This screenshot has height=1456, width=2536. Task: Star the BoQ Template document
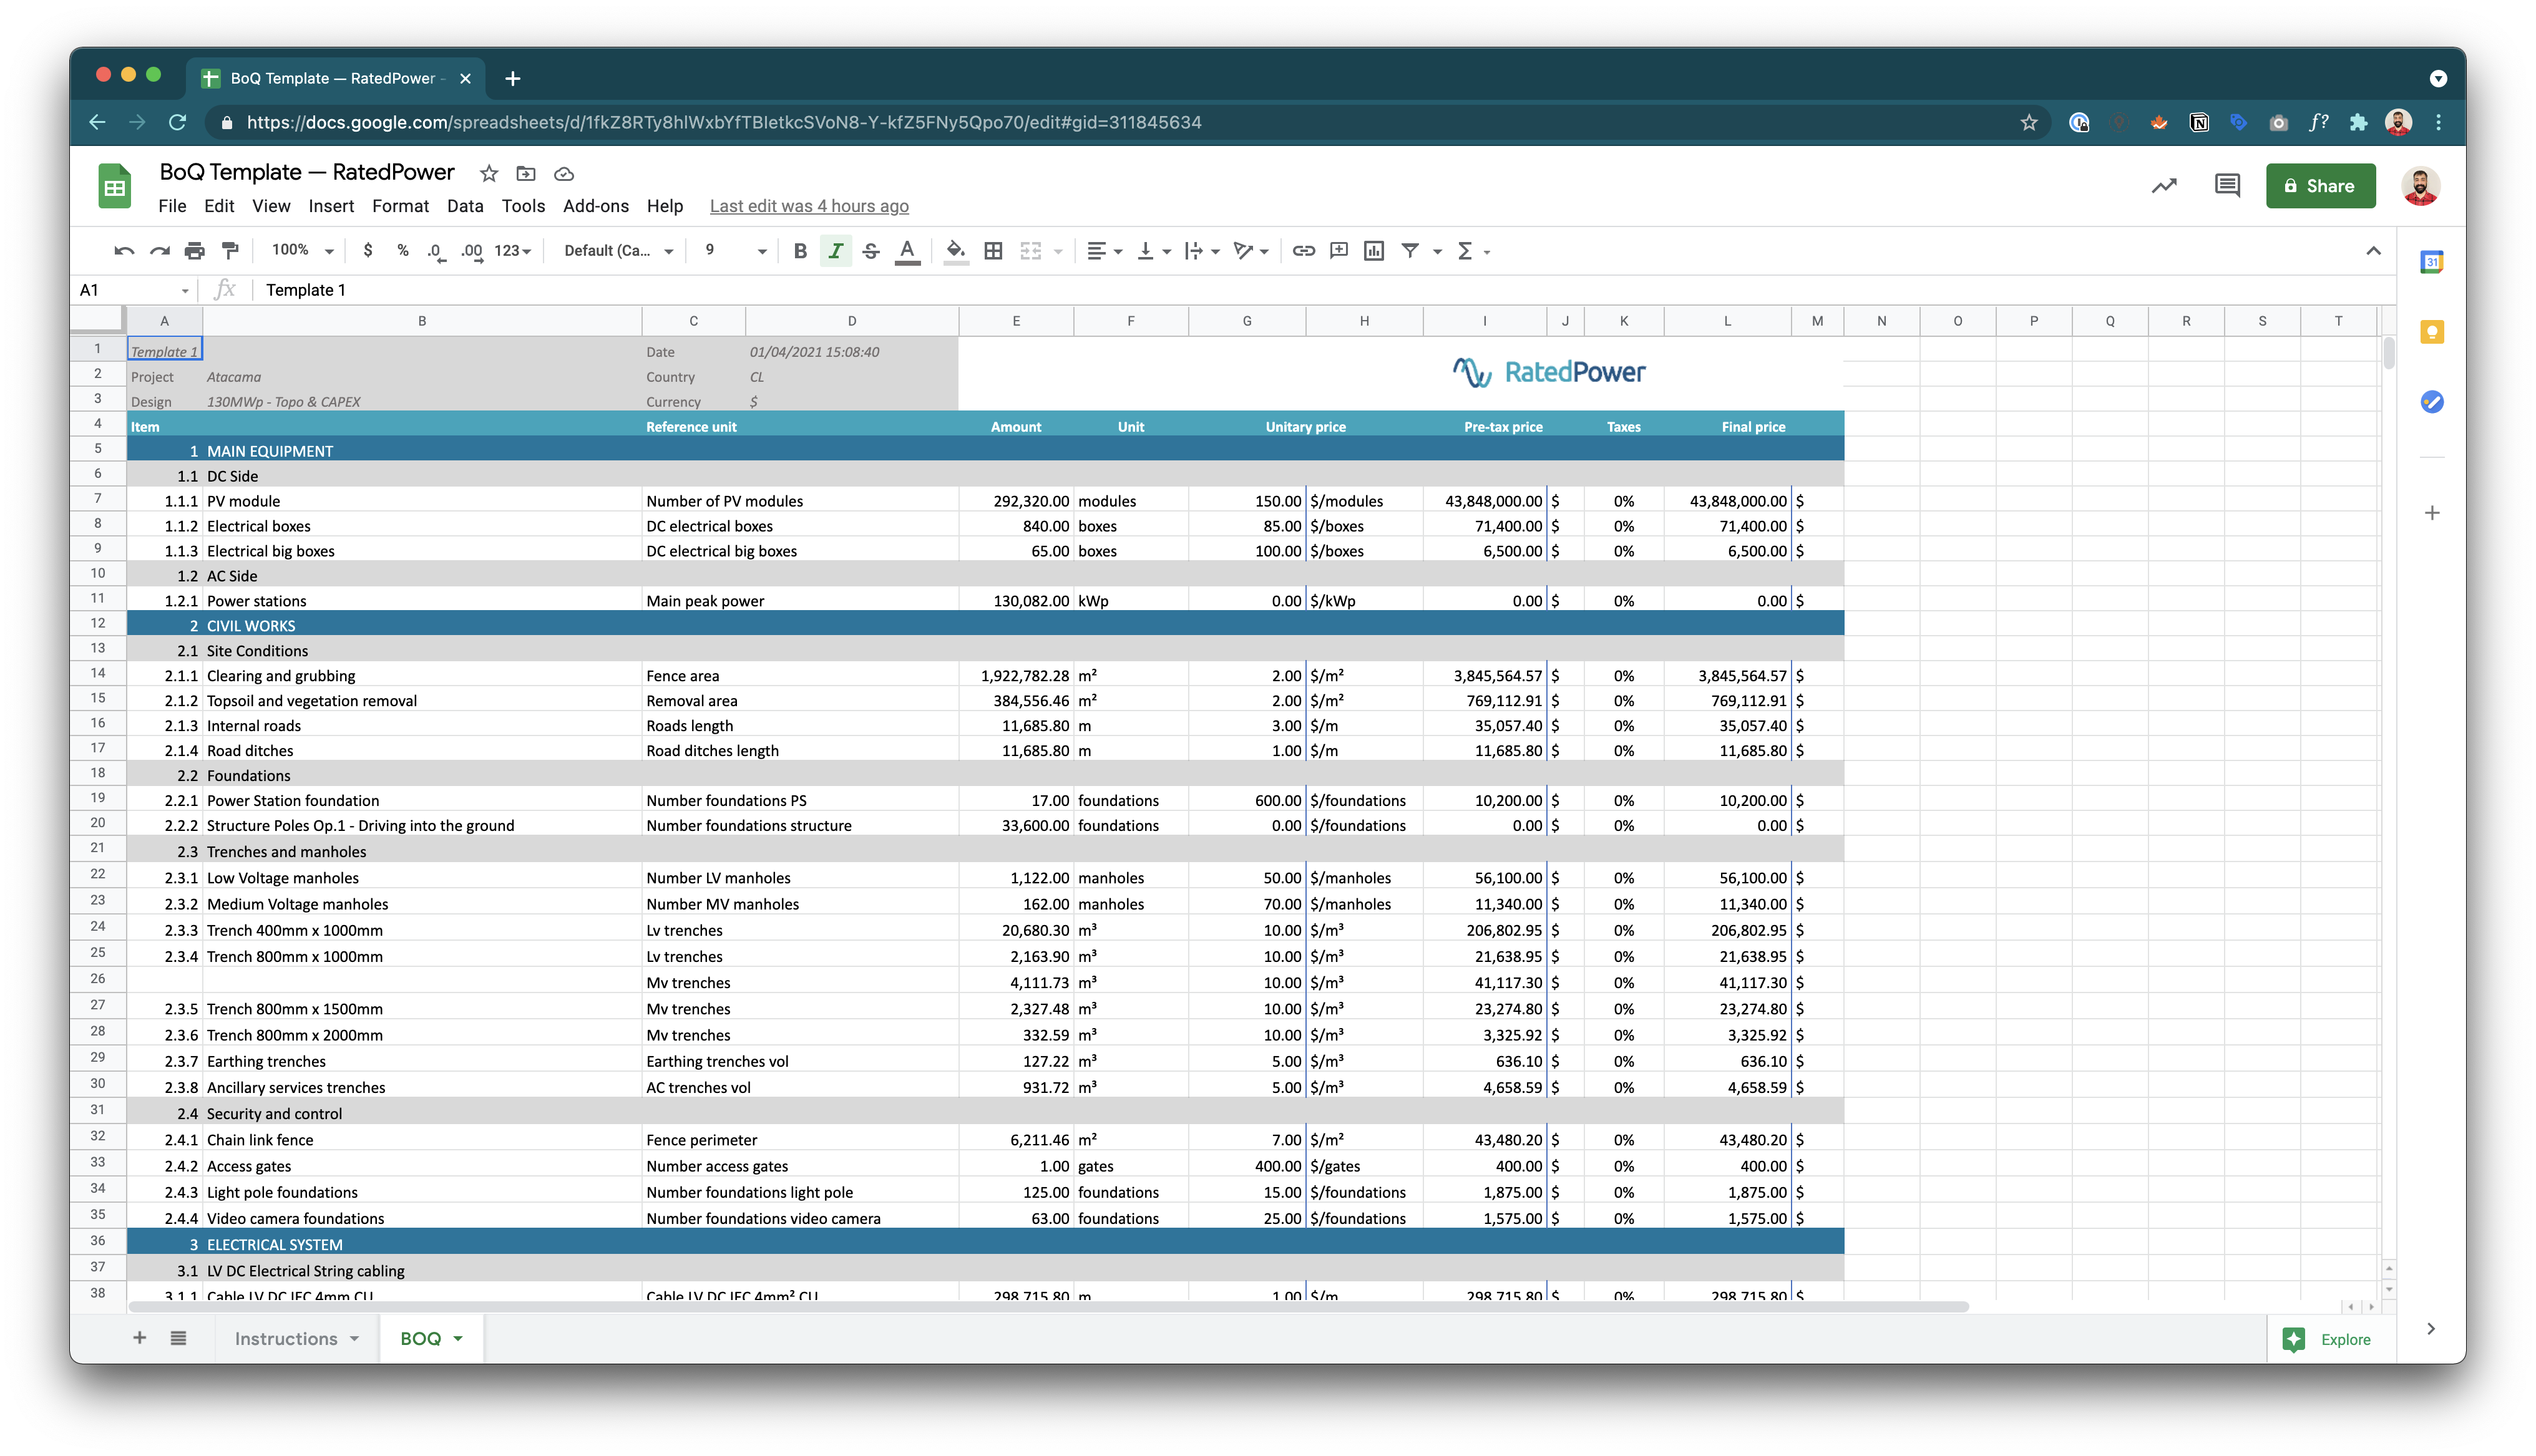point(489,174)
